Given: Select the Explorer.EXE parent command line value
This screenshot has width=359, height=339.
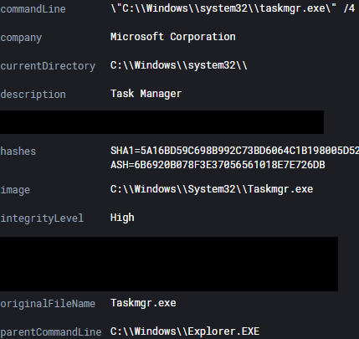Looking at the screenshot, I should point(185,331).
